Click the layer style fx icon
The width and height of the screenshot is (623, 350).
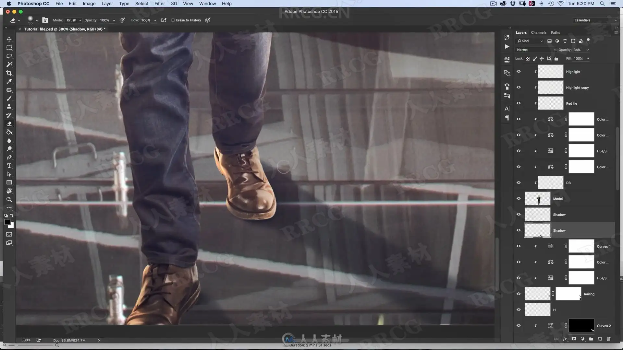pyautogui.click(x=565, y=339)
